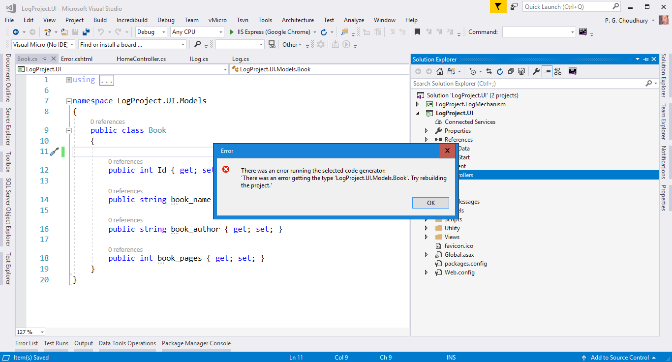Click the Show All Files icon

coord(521,71)
